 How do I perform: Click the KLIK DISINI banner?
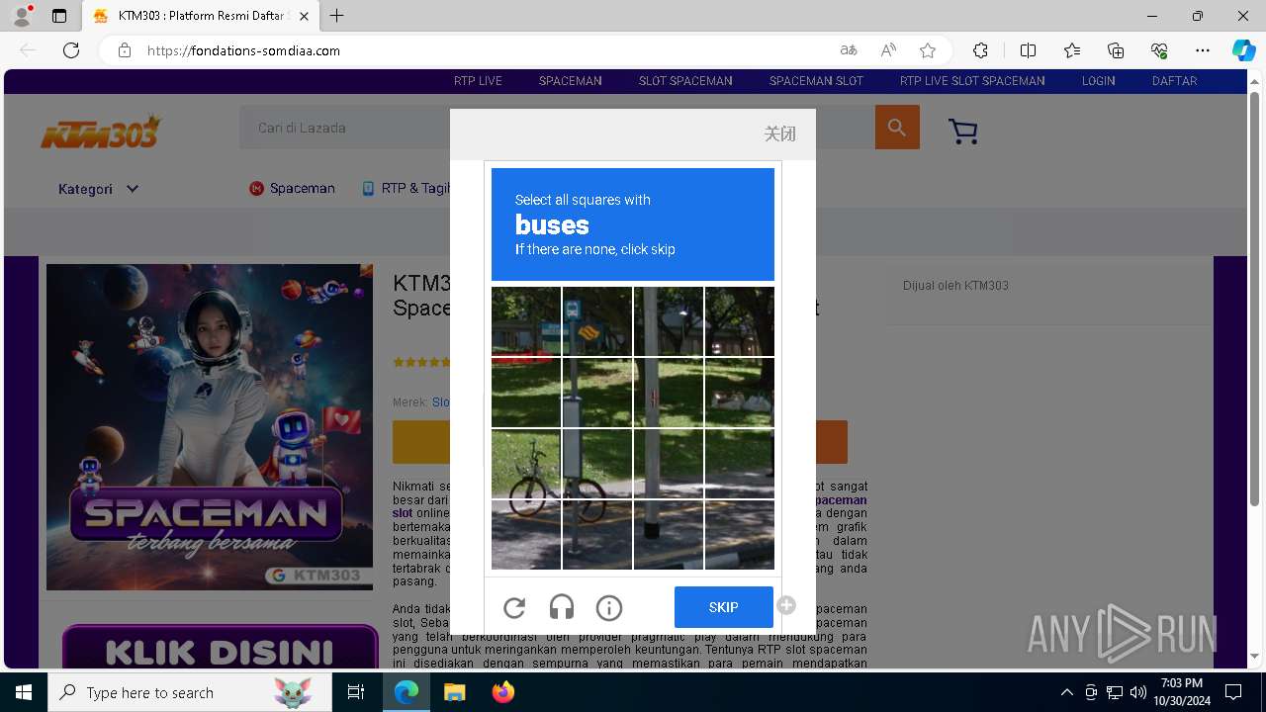(220, 649)
